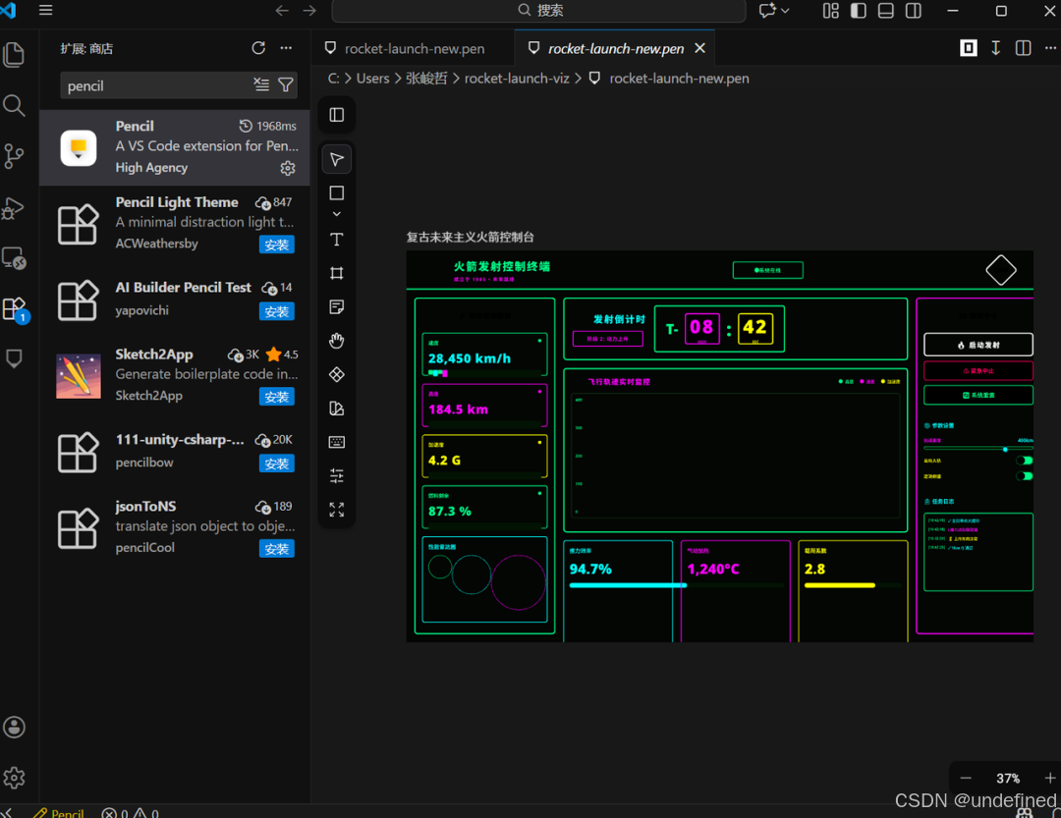Click the title bar search box
This screenshot has height=818, width=1061.
pos(539,10)
